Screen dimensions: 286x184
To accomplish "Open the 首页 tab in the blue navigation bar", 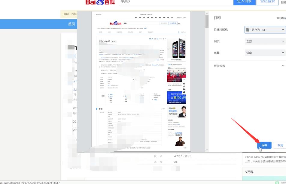I will click(71, 24).
